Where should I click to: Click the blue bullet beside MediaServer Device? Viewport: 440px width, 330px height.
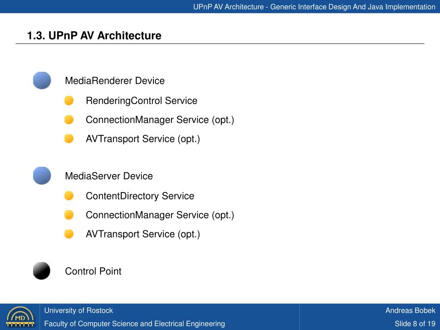tap(42, 176)
